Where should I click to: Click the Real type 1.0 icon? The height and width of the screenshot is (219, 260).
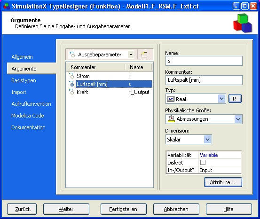(x=171, y=99)
